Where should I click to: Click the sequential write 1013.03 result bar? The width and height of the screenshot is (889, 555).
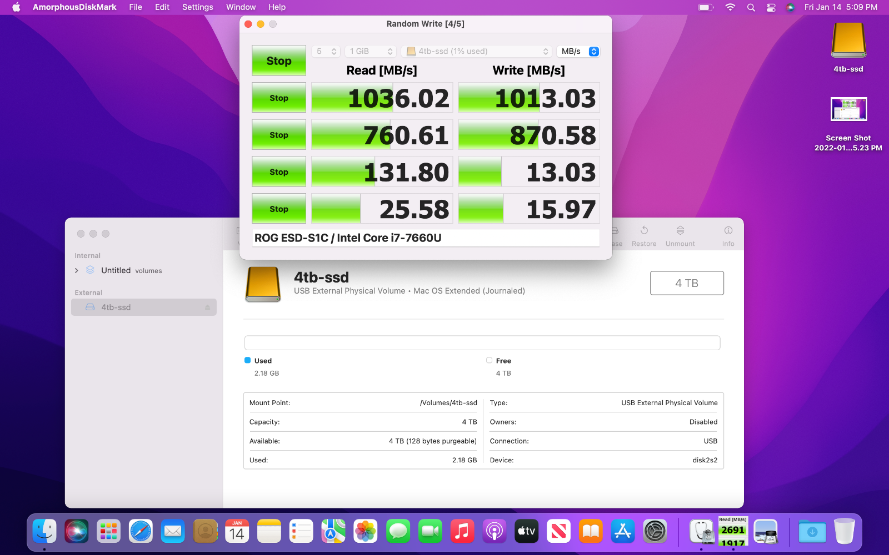tap(529, 98)
